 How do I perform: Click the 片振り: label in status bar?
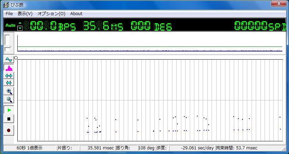65,148
